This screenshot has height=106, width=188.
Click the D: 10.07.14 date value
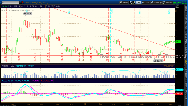click(15, 6)
